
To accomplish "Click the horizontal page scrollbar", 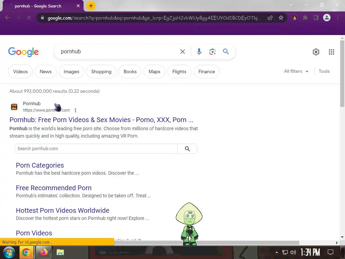I will point(207,243).
